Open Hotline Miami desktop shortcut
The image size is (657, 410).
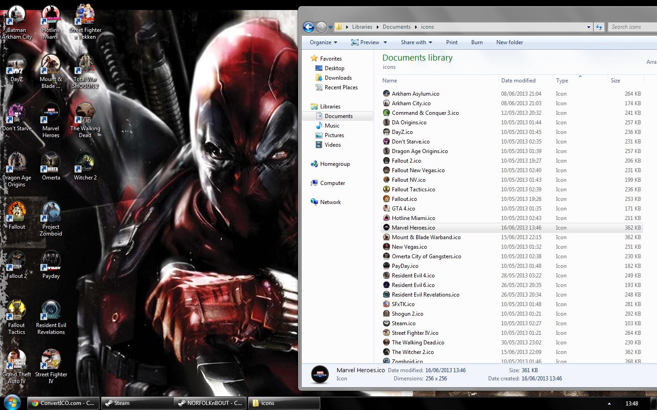click(51, 22)
